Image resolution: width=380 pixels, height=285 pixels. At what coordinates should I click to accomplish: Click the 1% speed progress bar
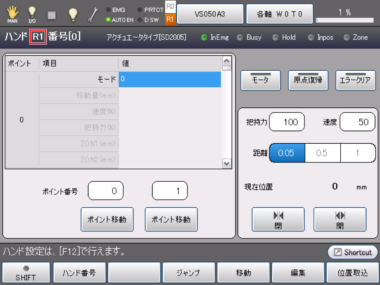[345, 20]
